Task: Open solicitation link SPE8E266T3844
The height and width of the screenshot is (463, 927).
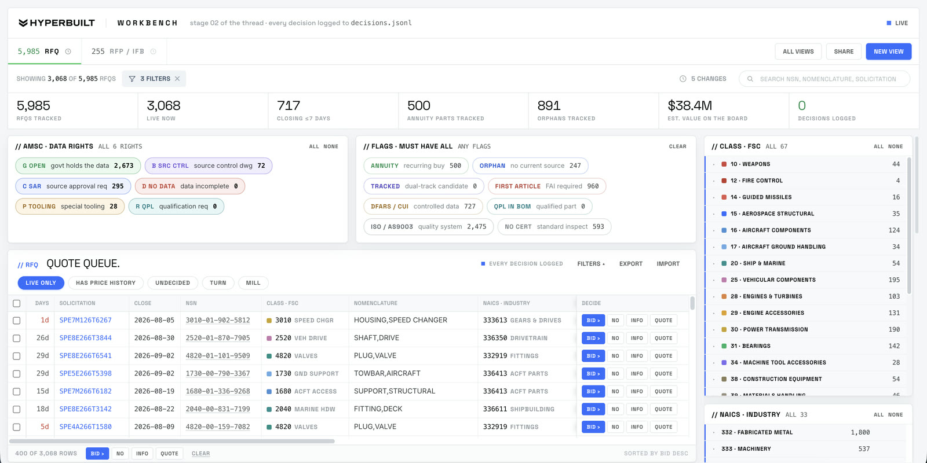Action: pyautogui.click(x=86, y=338)
